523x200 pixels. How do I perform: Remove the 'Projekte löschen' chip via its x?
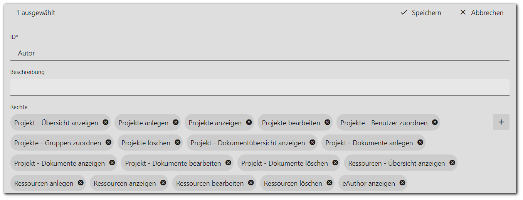click(178, 142)
